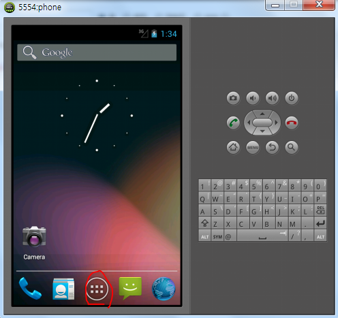Minimize the 5554:phone emulator window

[275, 5]
